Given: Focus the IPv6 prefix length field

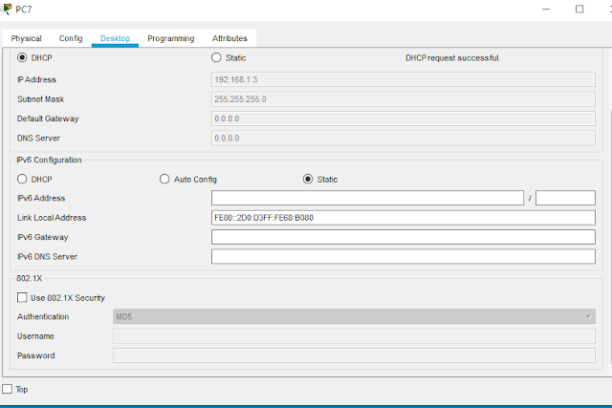Looking at the screenshot, I should [565, 198].
